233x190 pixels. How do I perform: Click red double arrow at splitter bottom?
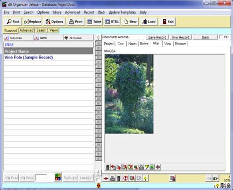pos(98,186)
